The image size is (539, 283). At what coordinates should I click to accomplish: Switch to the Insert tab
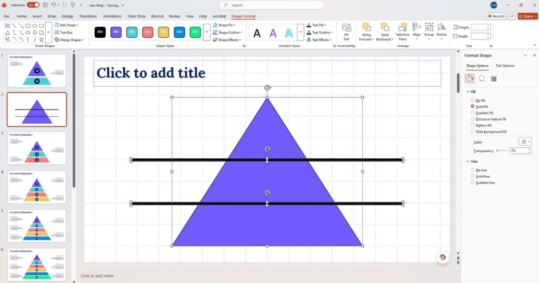(37, 16)
